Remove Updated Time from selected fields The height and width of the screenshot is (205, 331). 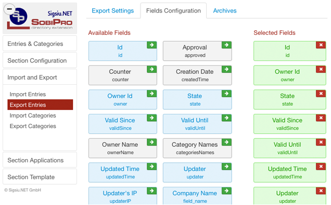tap(321, 166)
